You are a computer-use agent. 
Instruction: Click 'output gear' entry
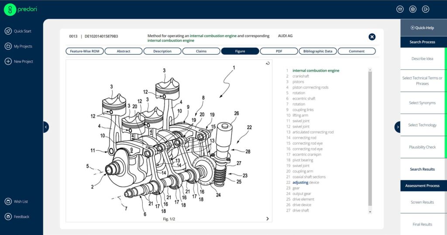(302, 194)
